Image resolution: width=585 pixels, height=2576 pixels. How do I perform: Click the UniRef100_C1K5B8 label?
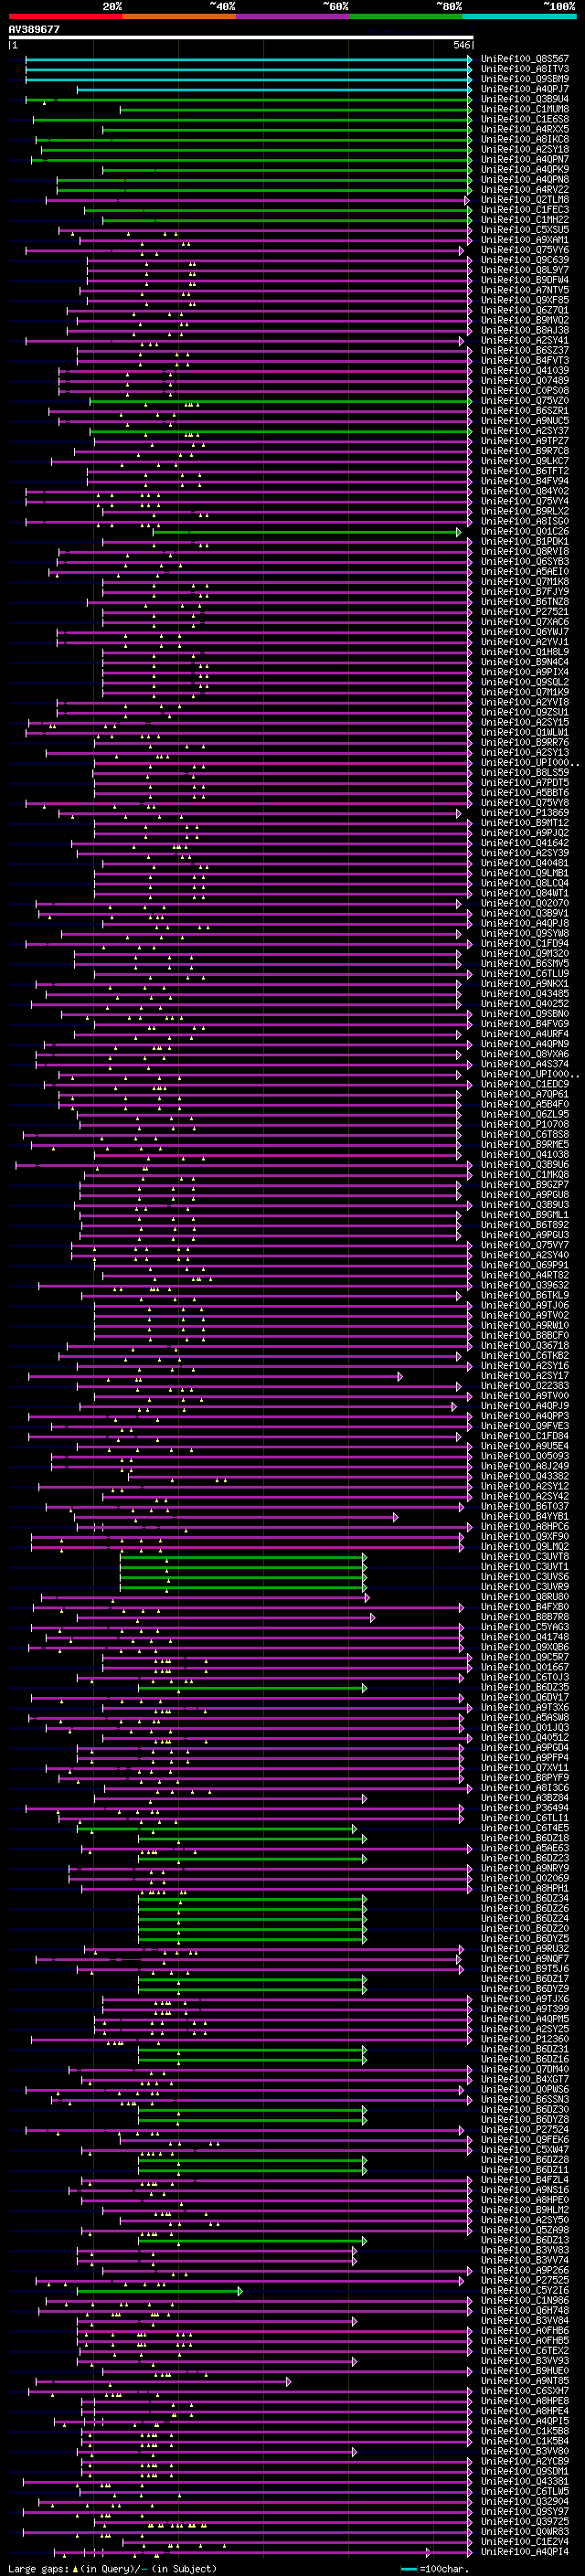[x=525, y=2430]
